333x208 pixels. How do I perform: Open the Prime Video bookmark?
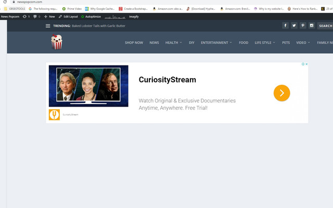point(72,9)
